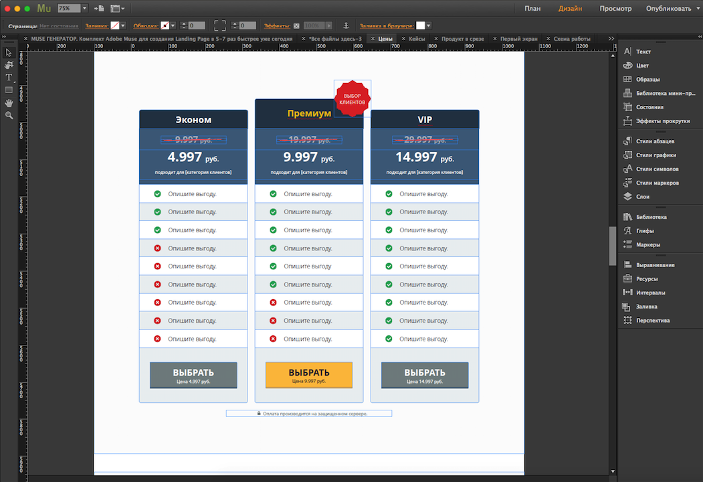This screenshot has height=482, width=703.
Task: Expand the Fill (Заливка) swatch dropdown
Action: click(x=123, y=25)
